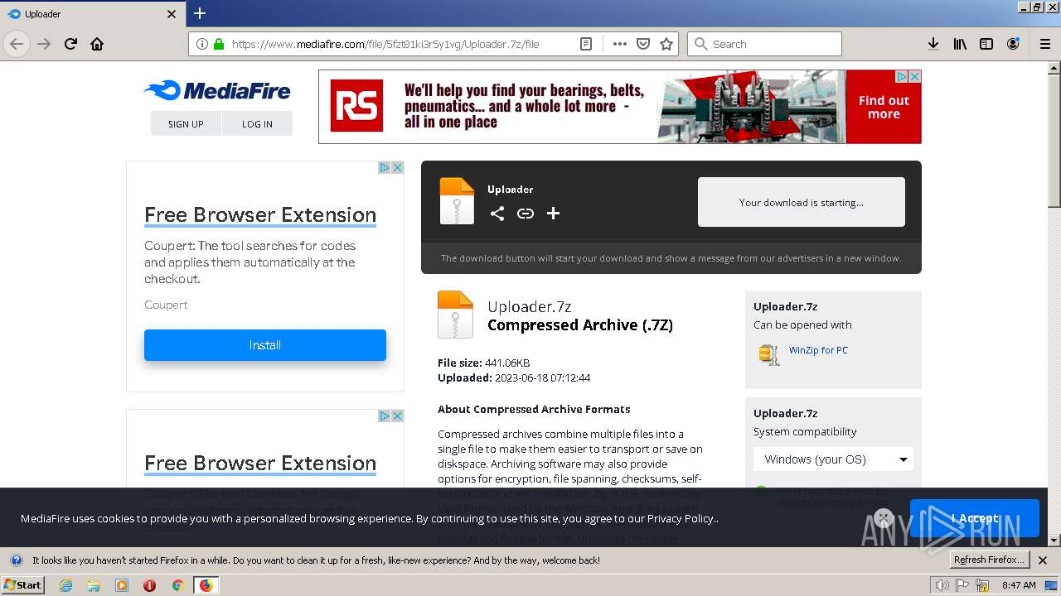This screenshot has width=1061, height=596.
Task: Open page actions three-dot menu
Action: [619, 44]
